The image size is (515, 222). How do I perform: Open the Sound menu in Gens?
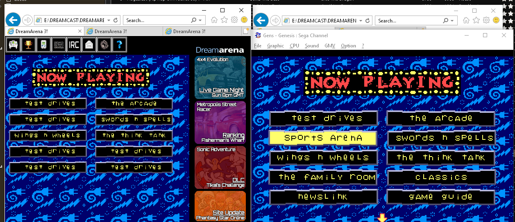coord(312,46)
